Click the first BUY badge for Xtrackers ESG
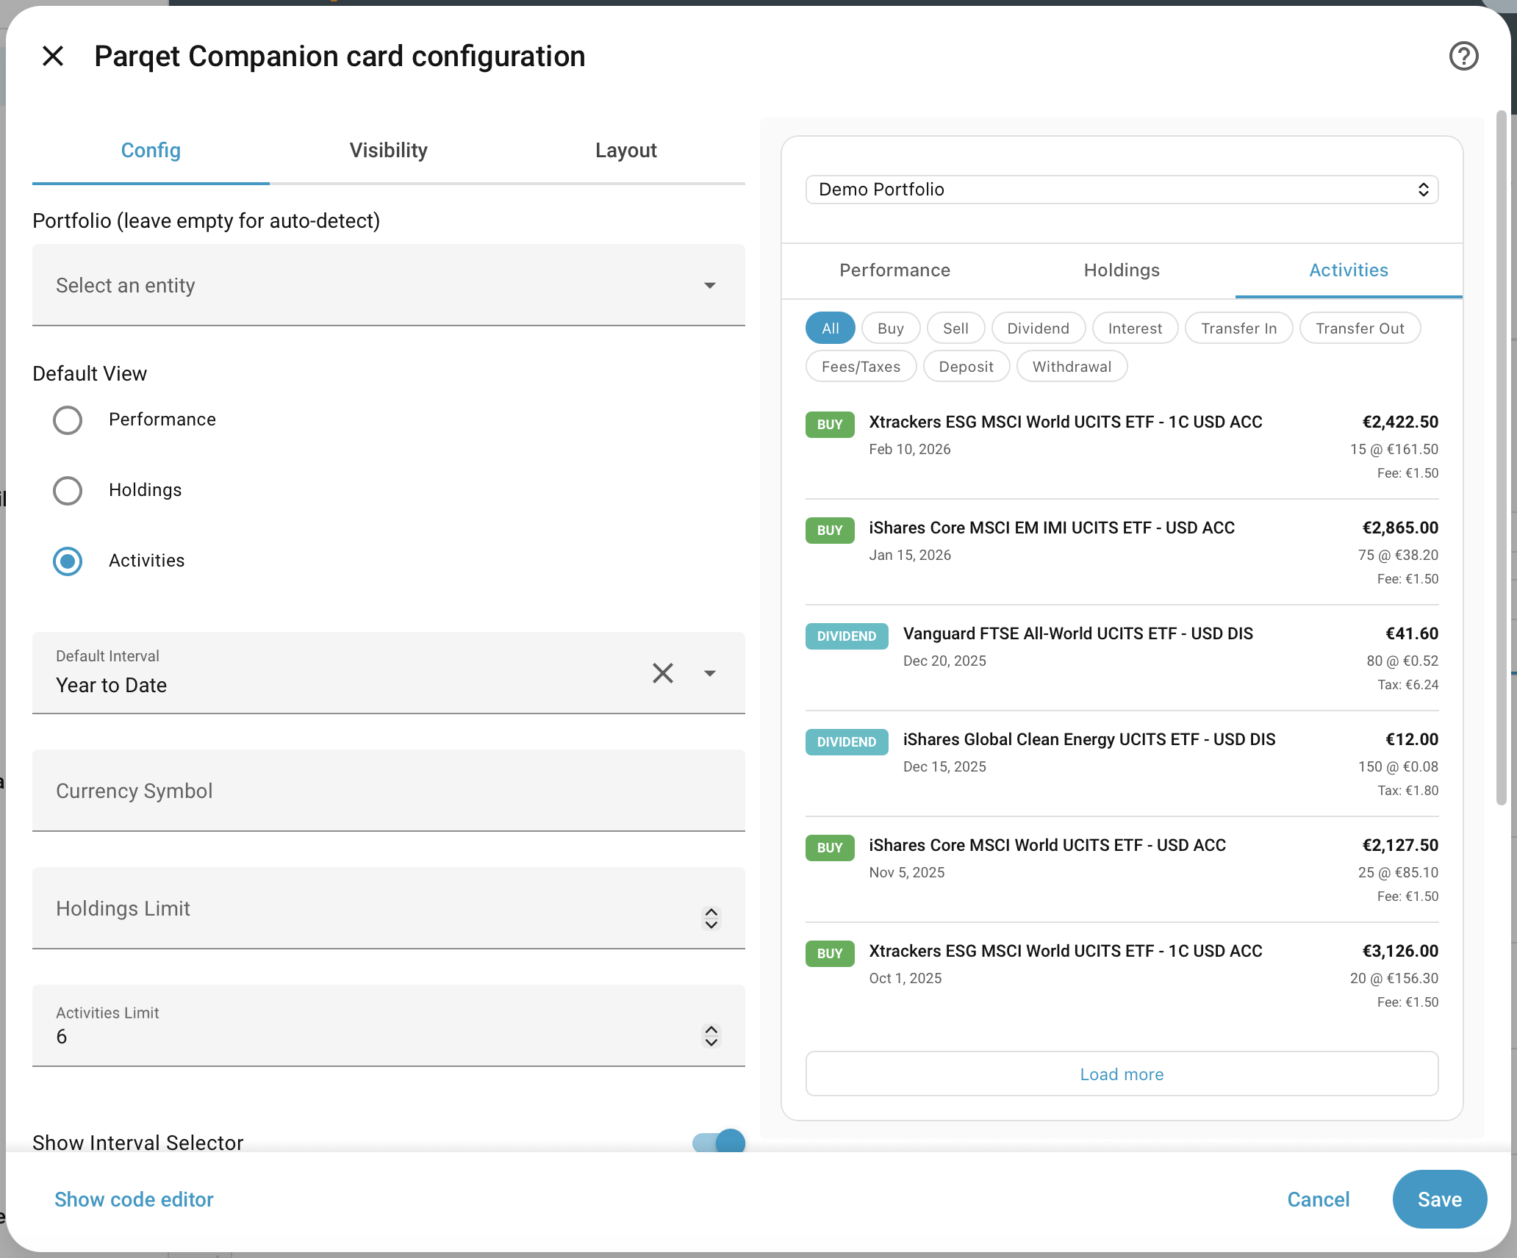Viewport: 1517px width, 1258px height. click(829, 424)
